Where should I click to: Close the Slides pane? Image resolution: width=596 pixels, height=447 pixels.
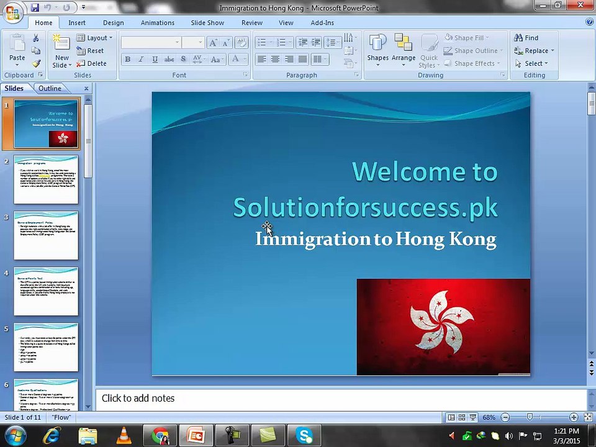[86, 88]
